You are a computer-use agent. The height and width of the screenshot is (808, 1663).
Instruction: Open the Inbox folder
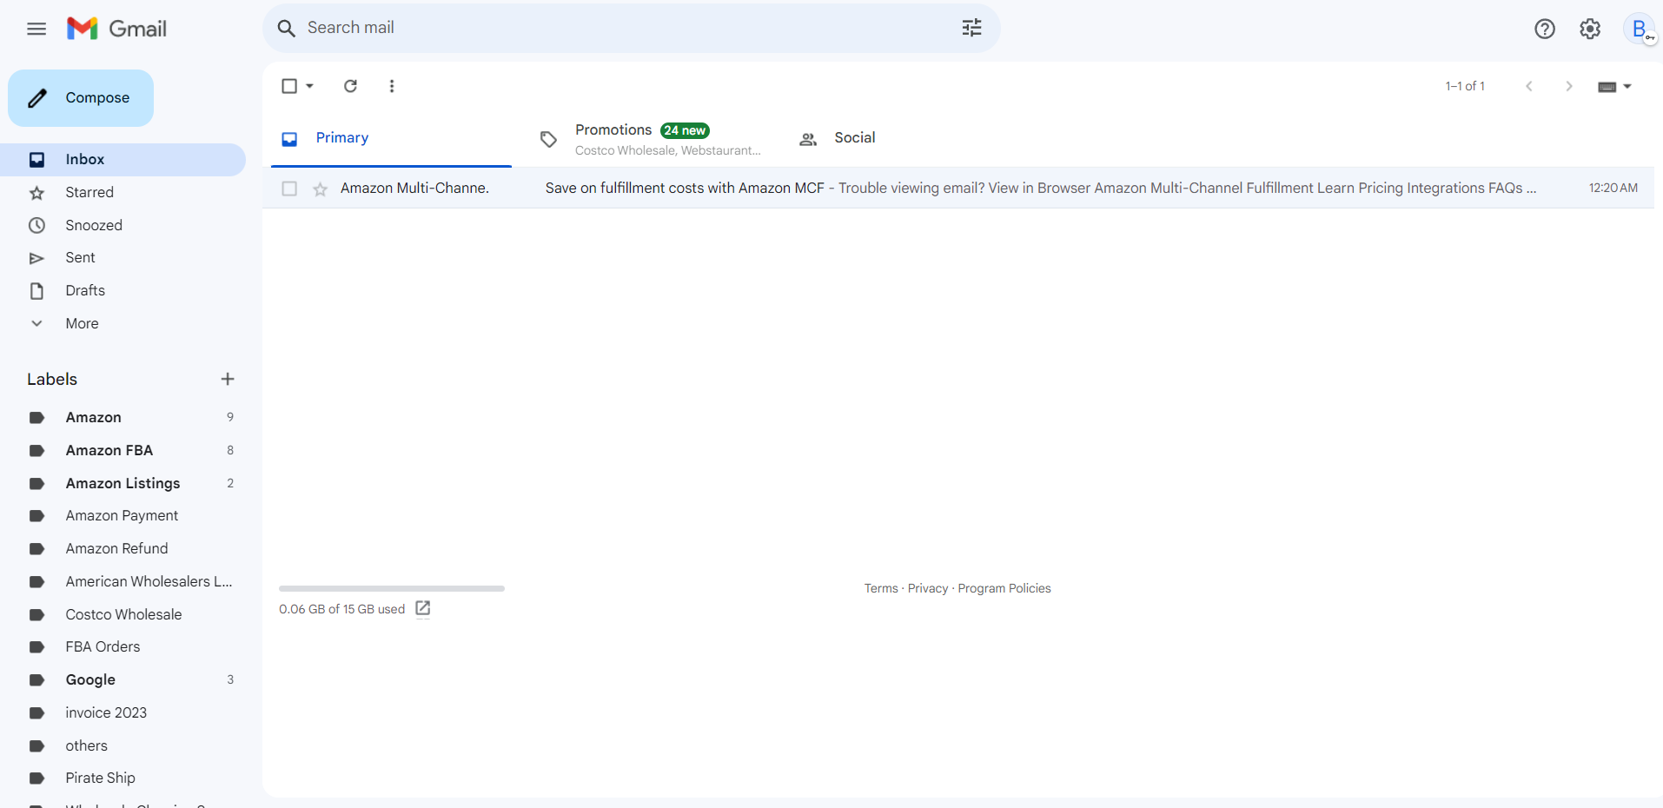123,160
